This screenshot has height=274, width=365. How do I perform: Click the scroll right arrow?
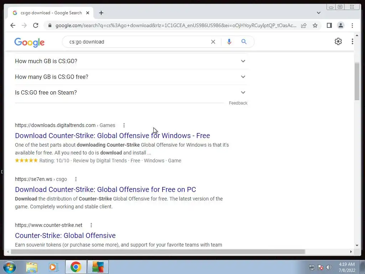[x=351, y=252]
